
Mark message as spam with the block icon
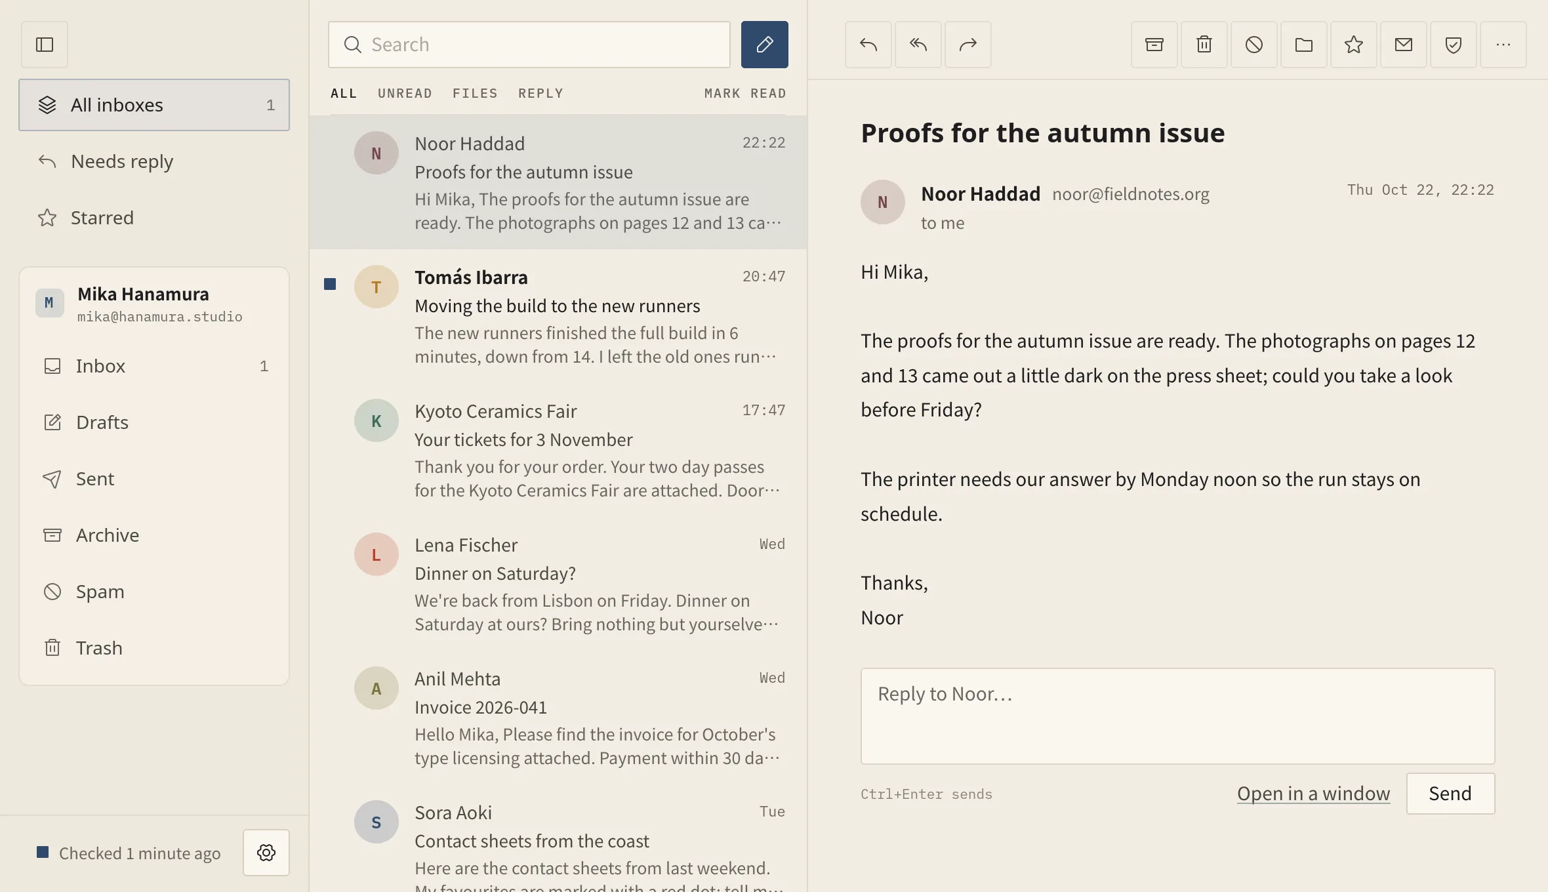[1254, 45]
